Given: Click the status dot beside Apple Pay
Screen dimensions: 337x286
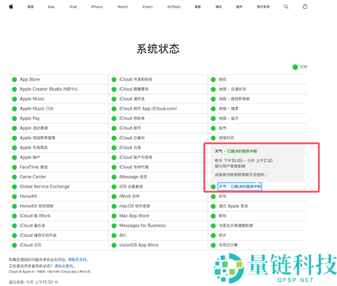Looking at the screenshot, I should click(15, 119).
